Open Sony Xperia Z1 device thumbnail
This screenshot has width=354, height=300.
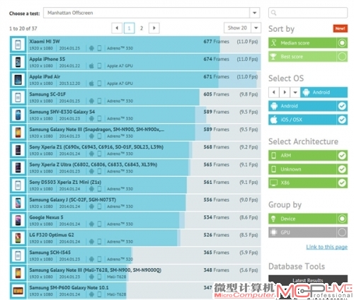[x=18, y=150]
